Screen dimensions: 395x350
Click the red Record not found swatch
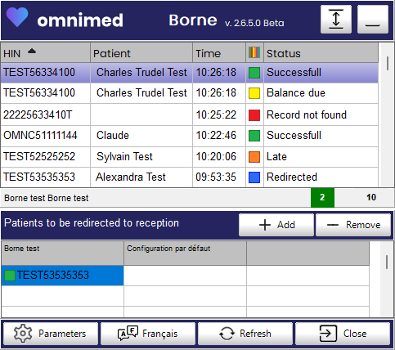pos(254,115)
